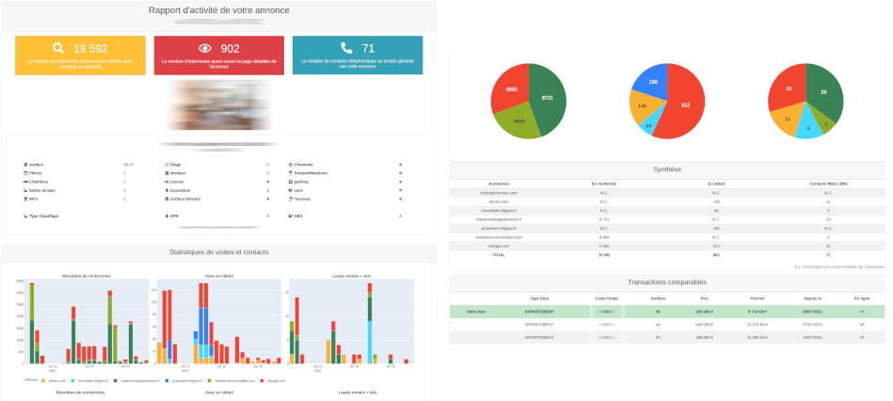Click the Type Chauffage icon
893x401 pixels.
(x=25, y=216)
